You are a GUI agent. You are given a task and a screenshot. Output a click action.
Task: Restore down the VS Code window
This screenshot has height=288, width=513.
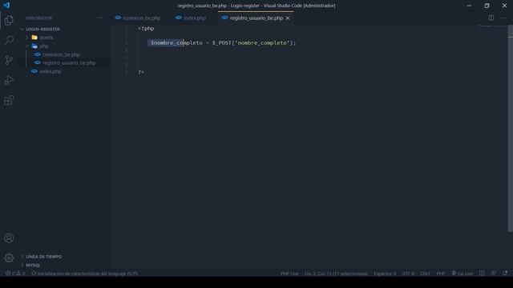(x=487, y=6)
